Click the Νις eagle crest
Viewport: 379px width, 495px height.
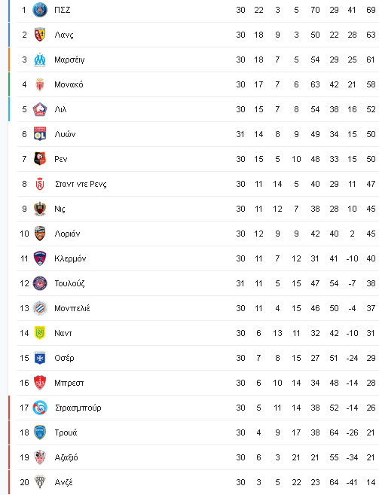click(x=40, y=209)
